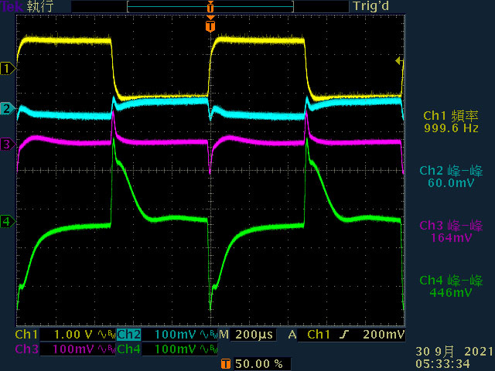Image resolution: width=495 pixels, height=371 pixels.
Task: Click the rising edge trigger slope icon
Action: (x=344, y=335)
